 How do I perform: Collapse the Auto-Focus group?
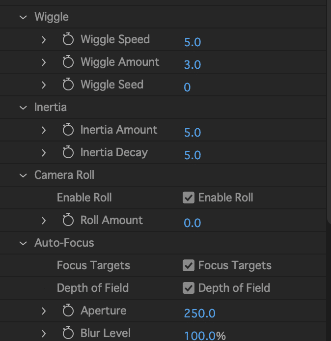pyautogui.click(x=23, y=243)
